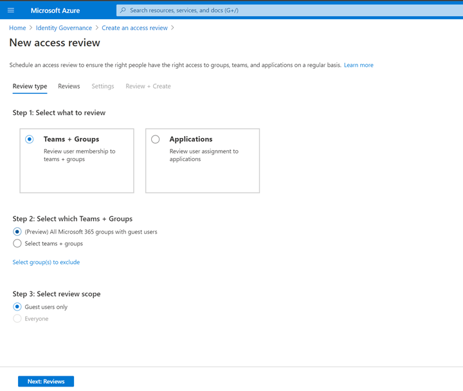This screenshot has width=463, height=391.
Task: Select the Everyone scope radio
Action: pyautogui.click(x=17, y=318)
